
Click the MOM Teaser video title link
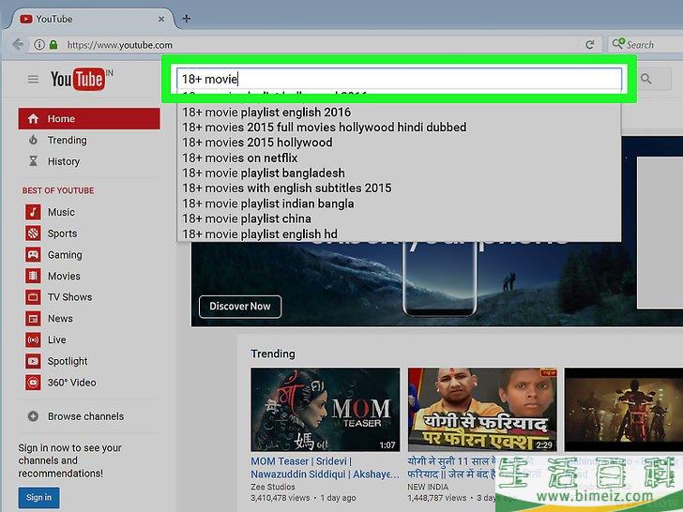click(x=325, y=468)
